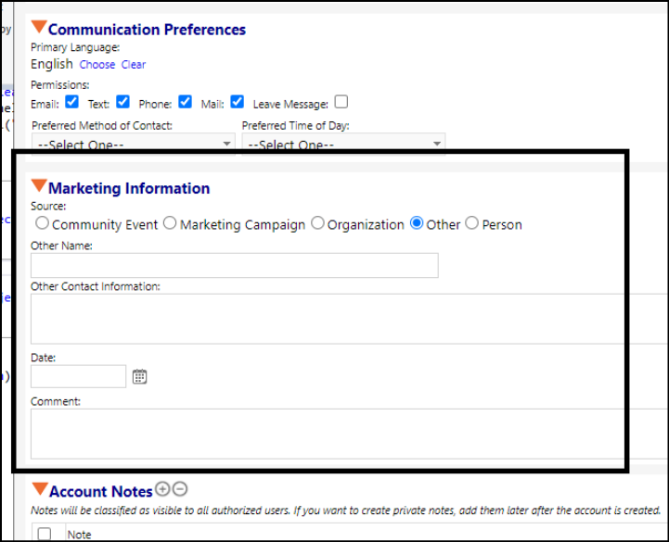This screenshot has height=542, width=669.
Task: Select Person source radio button
Action: coord(472,223)
